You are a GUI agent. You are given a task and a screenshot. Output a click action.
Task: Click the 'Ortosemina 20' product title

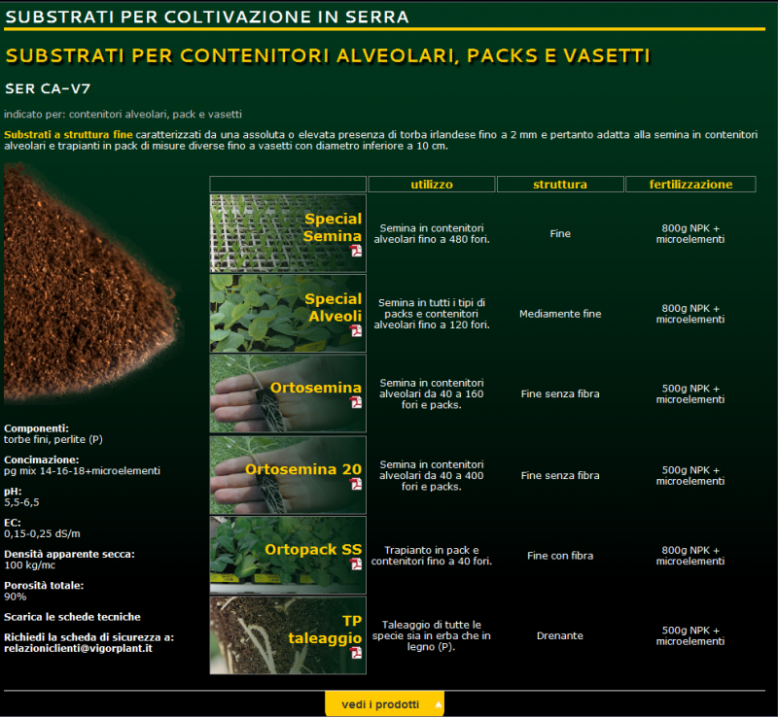coord(303,468)
